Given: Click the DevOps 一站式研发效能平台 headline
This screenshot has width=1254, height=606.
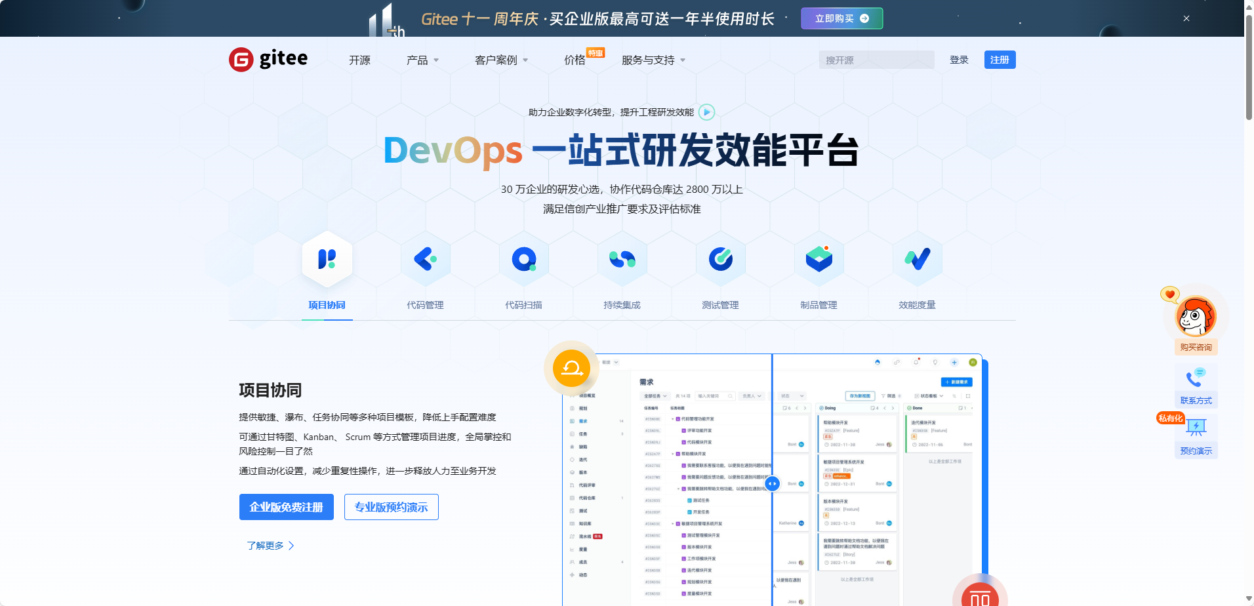Looking at the screenshot, I should [622, 150].
